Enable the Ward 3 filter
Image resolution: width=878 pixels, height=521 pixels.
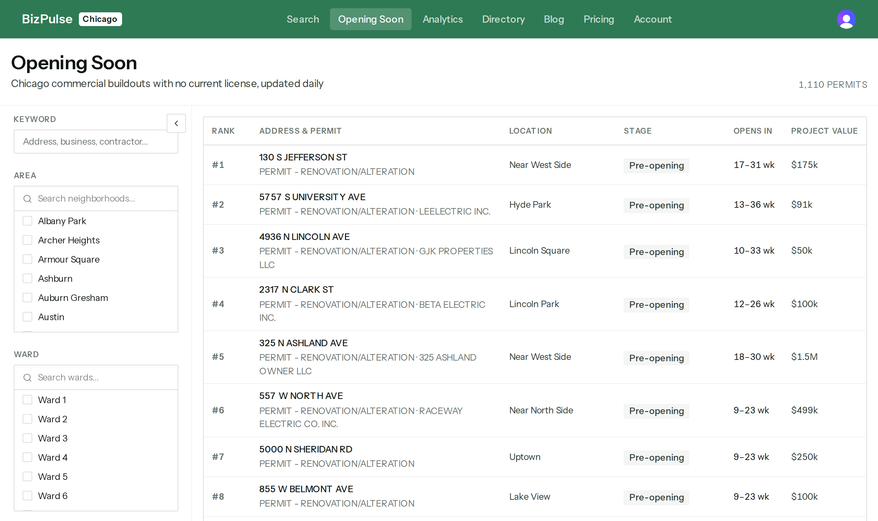[27, 438]
